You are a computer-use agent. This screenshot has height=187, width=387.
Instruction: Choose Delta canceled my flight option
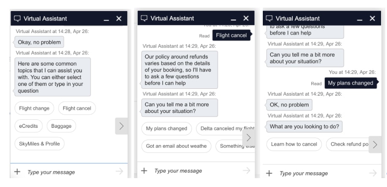(225, 129)
